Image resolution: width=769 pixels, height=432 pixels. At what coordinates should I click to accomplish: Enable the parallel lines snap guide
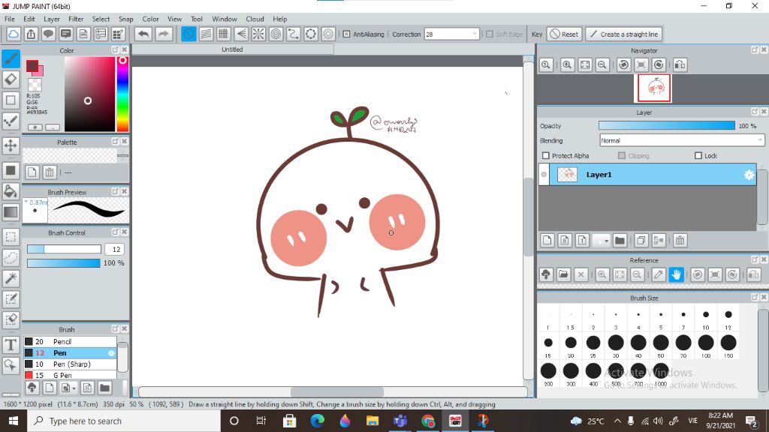[206, 34]
